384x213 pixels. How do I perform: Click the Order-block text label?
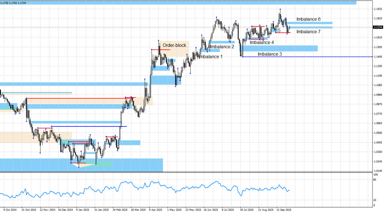click(x=175, y=45)
